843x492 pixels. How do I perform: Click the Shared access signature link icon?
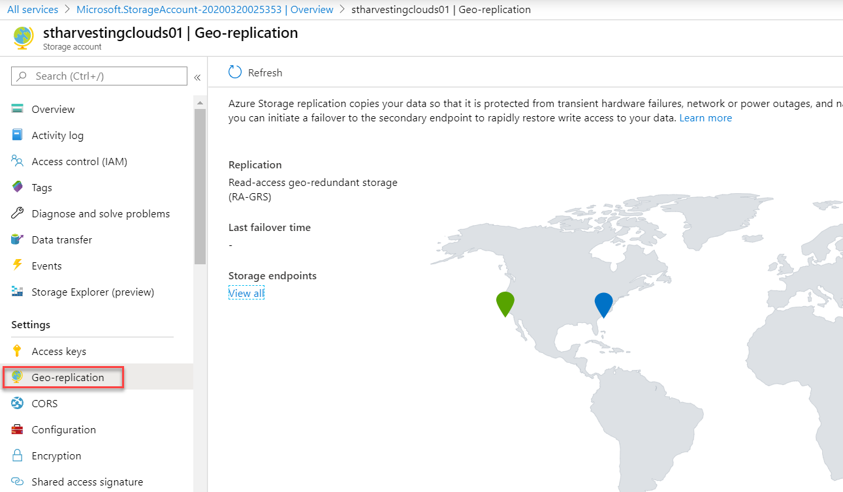click(18, 482)
